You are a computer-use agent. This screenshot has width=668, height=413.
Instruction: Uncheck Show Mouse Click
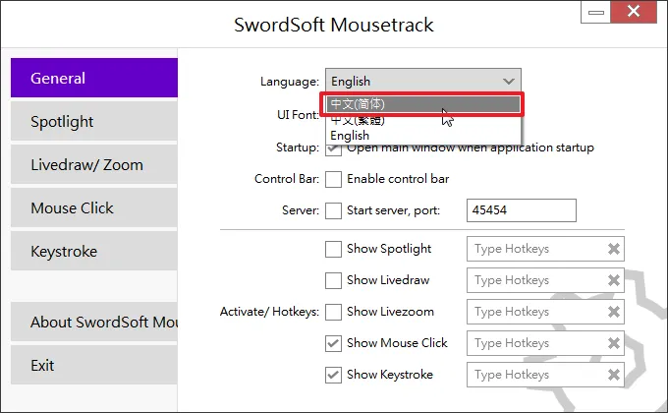tap(334, 343)
